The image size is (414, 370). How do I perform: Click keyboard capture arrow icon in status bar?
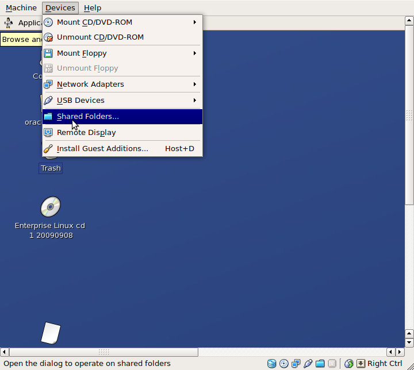click(x=361, y=364)
